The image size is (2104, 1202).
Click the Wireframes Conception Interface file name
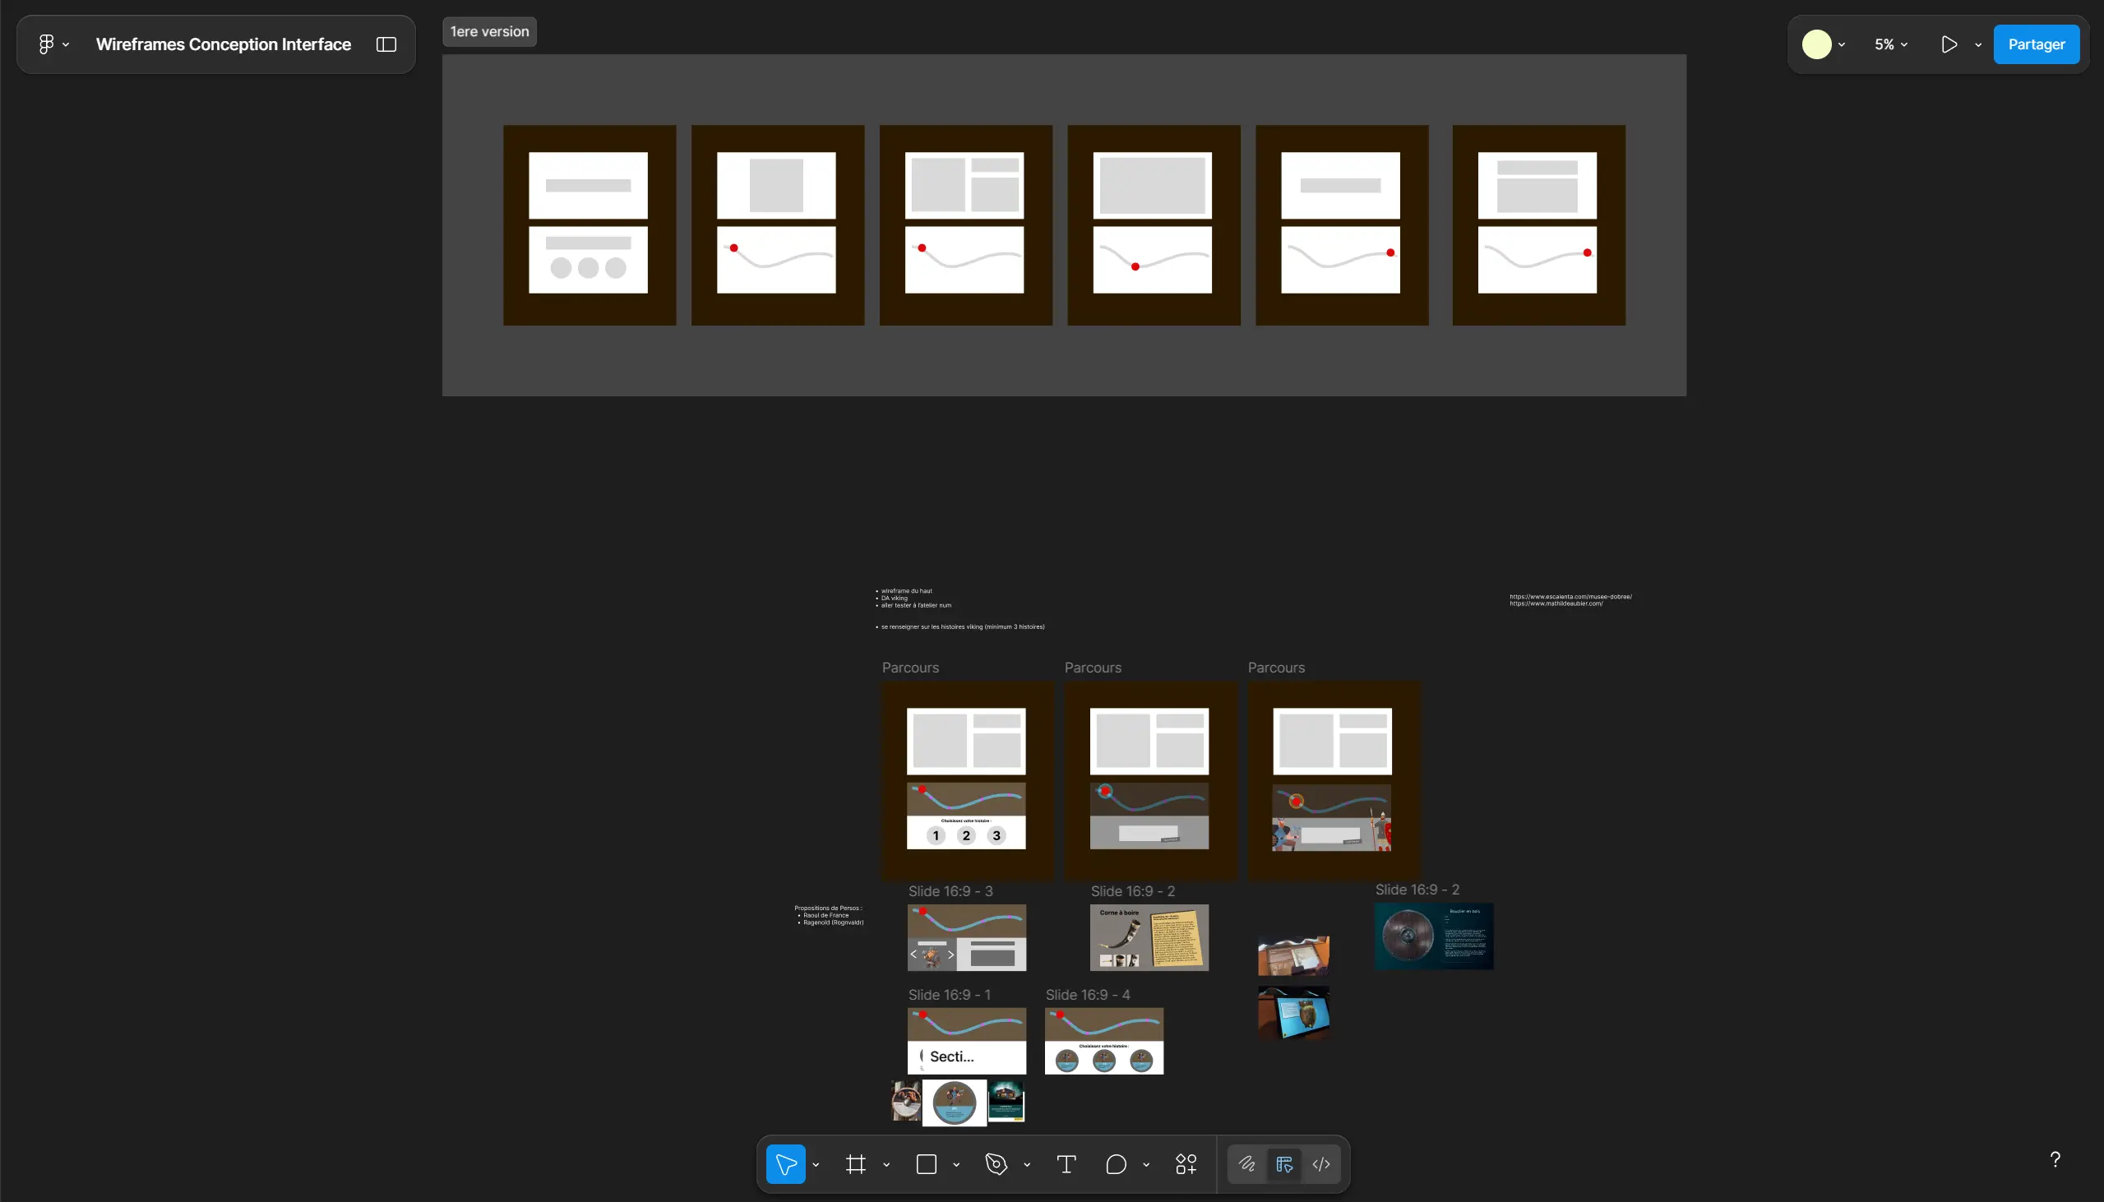point(223,44)
